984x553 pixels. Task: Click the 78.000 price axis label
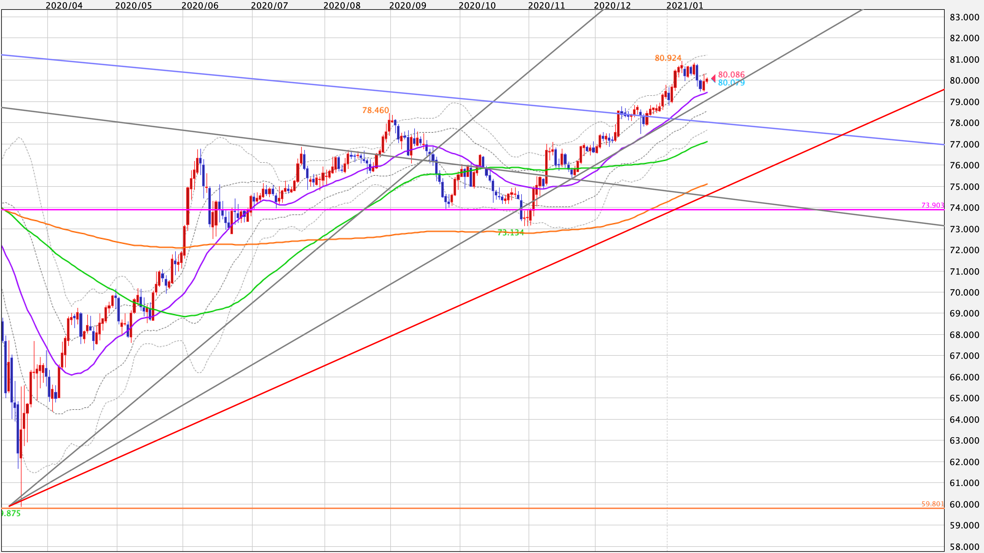[965, 123]
